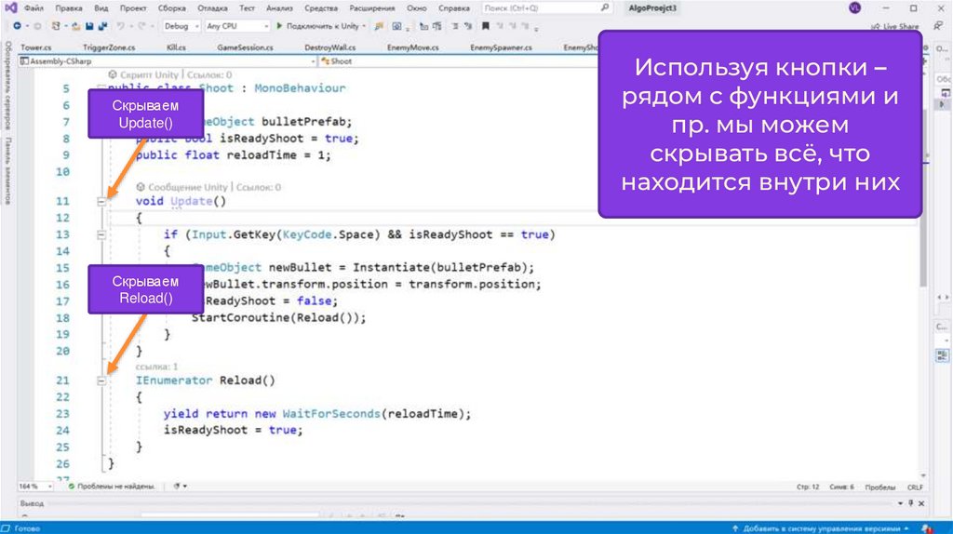953x534 pixels.
Task: Click the new project toolbar icon
Action: [56, 26]
